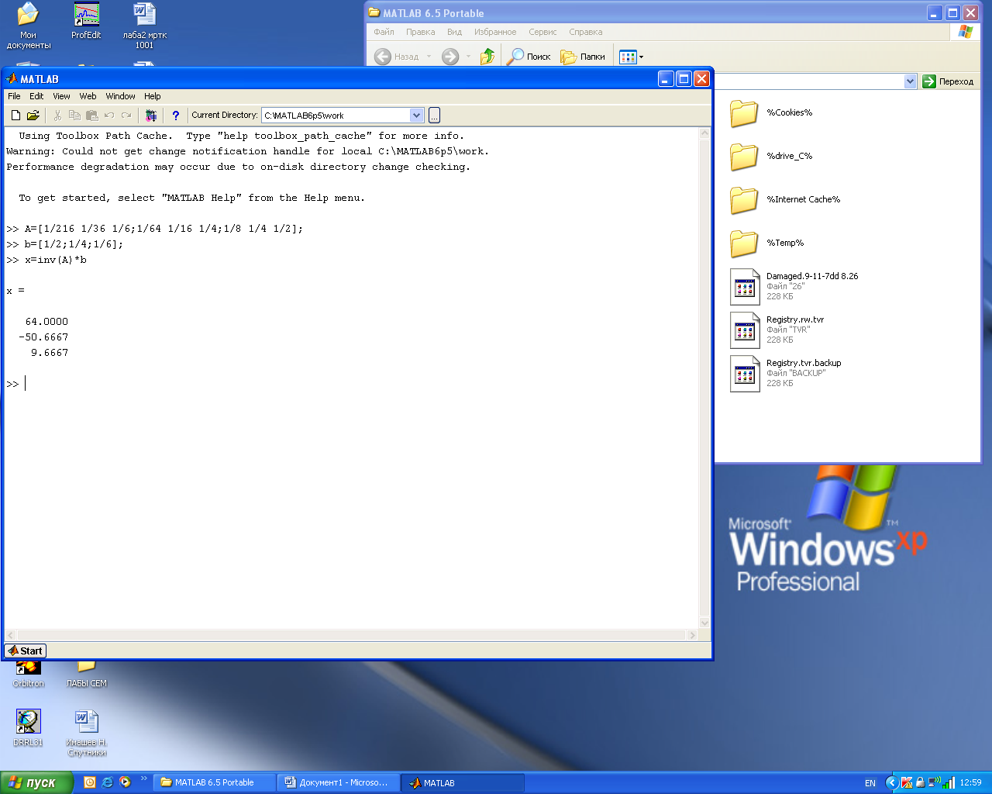Click the Open file icon in MATLAB toolbar
Image resolution: width=992 pixels, height=794 pixels.
pyautogui.click(x=33, y=116)
